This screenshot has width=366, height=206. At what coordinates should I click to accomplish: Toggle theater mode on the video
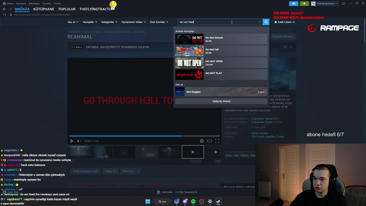click(x=210, y=141)
